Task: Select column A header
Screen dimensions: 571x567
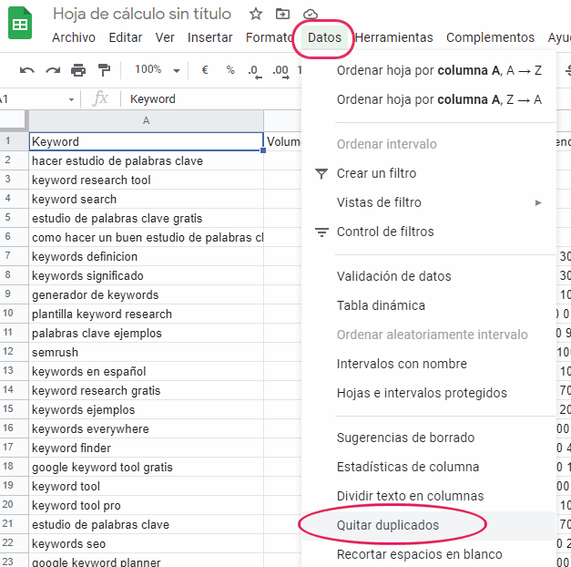Action: [146, 120]
